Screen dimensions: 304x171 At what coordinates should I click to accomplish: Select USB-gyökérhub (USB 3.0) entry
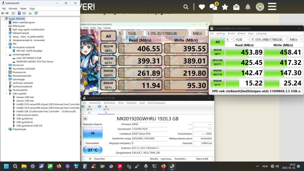pyautogui.click(x=29, y=126)
